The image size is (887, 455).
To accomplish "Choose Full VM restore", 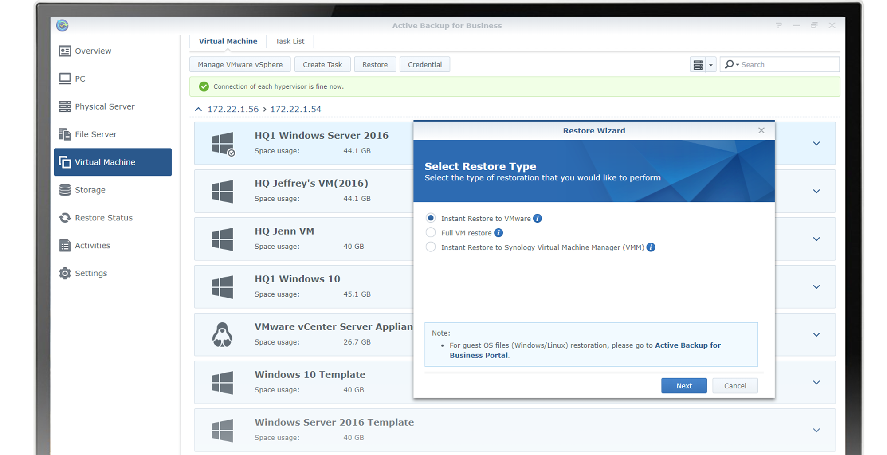I will (431, 232).
